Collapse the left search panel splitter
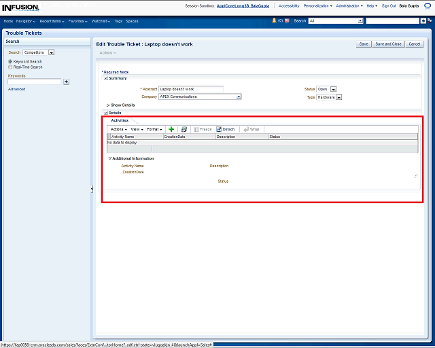The width and height of the screenshot is (435, 348). click(x=92, y=189)
